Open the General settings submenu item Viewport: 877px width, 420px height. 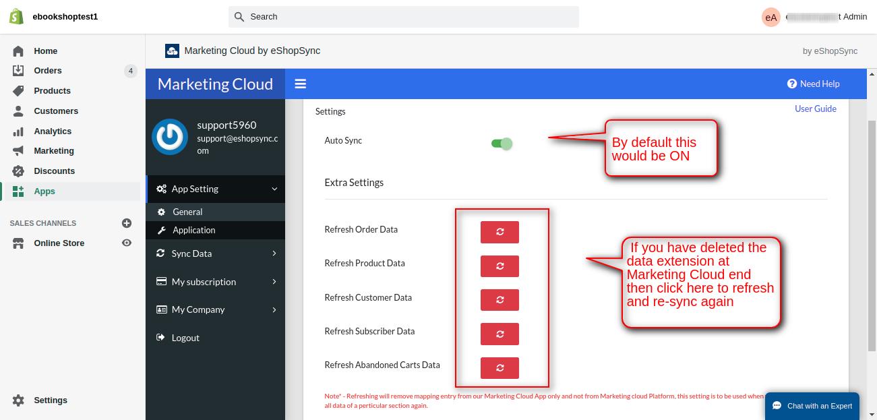[x=215, y=212]
